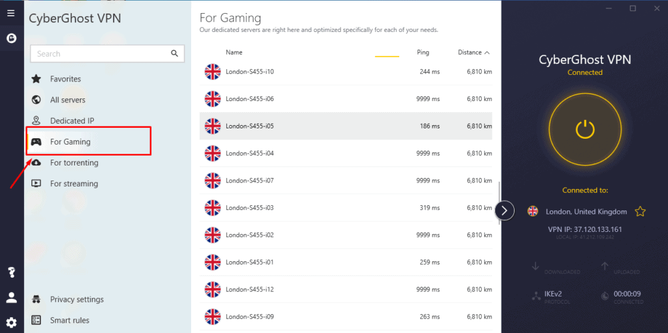Open the help question mark icon
The height and width of the screenshot is (333, 668).
11,272
